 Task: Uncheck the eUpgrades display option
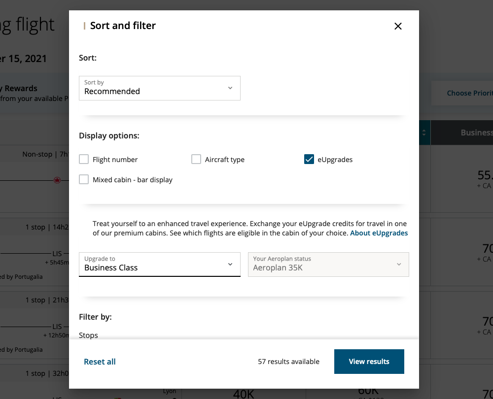[309, 159]
